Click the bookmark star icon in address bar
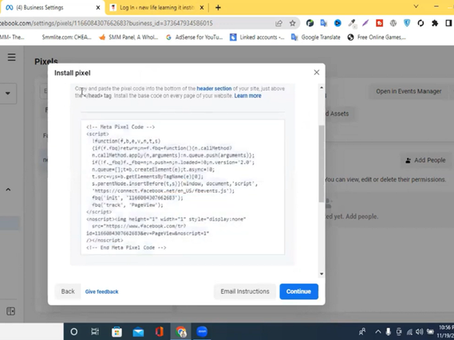 (x=293, y=23)
